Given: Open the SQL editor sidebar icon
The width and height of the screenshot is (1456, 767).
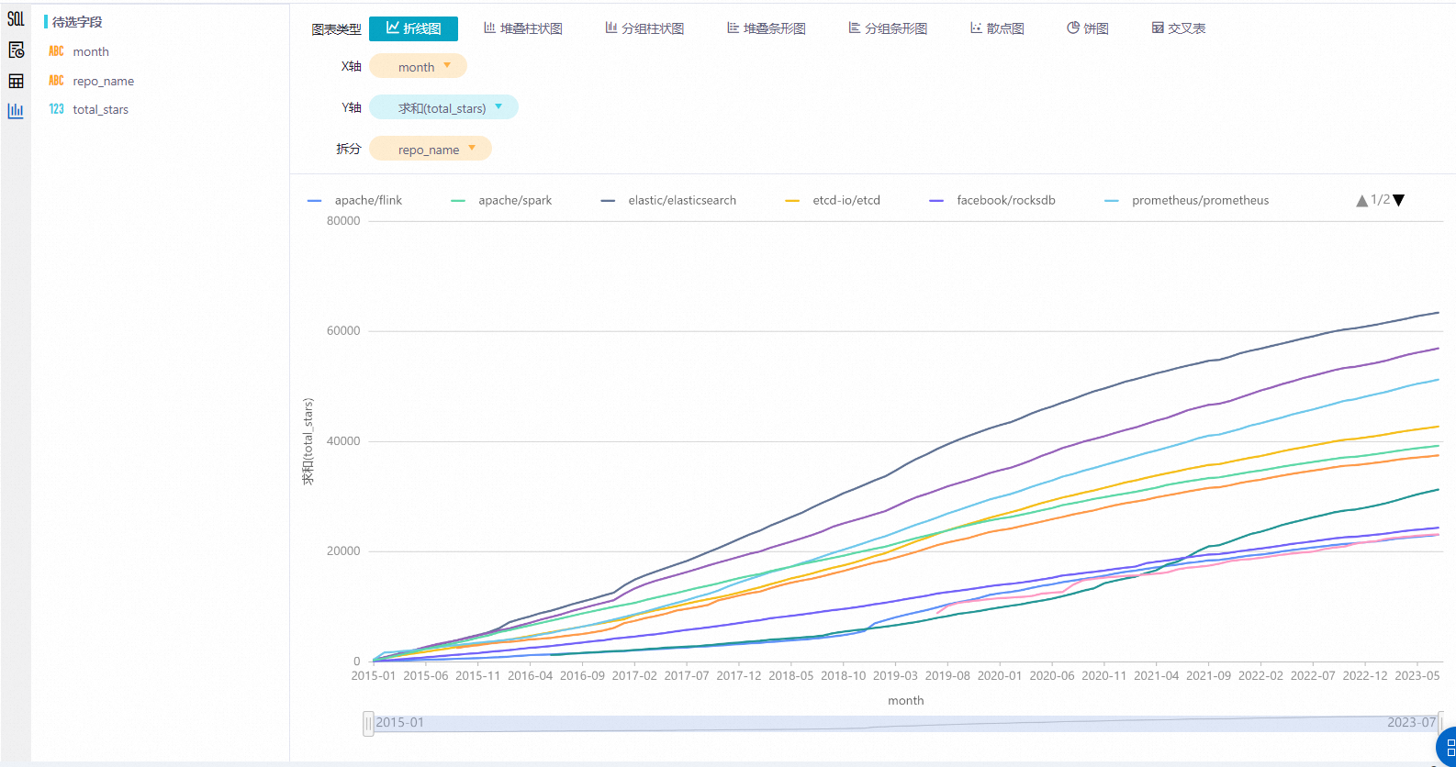Looking at the screenshot, I should (x=16, y=19).
